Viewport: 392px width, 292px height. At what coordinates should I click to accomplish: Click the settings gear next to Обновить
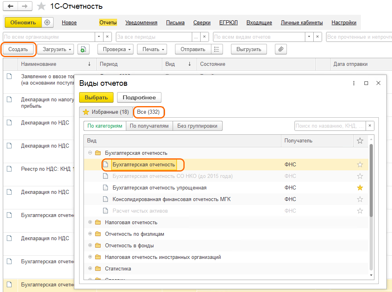point(48,22)
